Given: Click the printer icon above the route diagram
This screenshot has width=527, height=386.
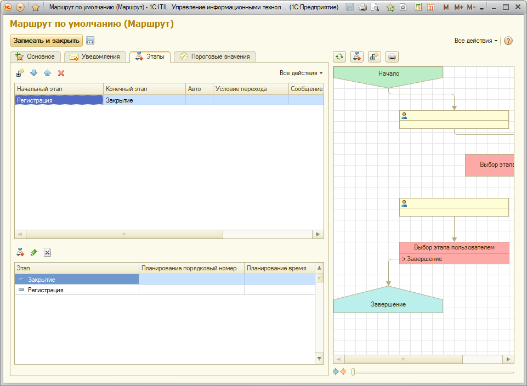Looking at the screenshot, I should pyautogui.click(x=392, y=56).
